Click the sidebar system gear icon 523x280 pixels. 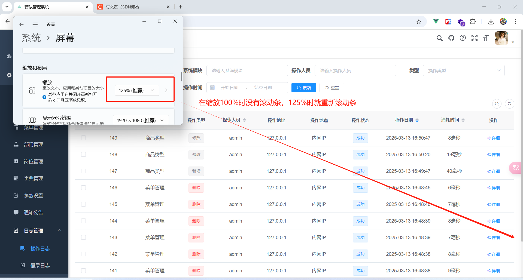pyautogui.click(x=9, y=75)
